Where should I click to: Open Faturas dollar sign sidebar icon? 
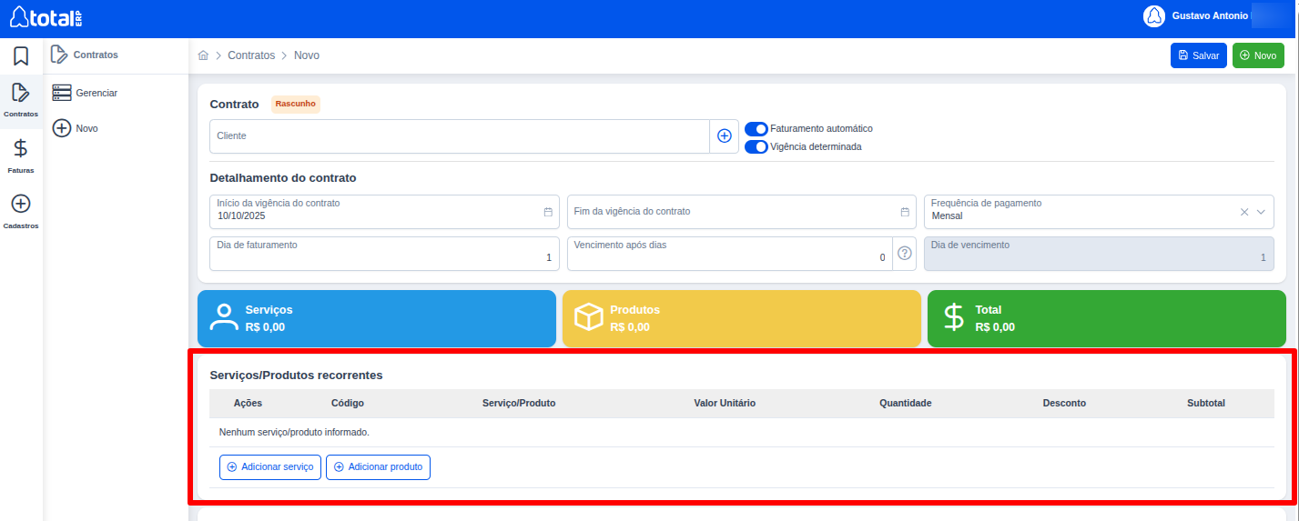21,148
